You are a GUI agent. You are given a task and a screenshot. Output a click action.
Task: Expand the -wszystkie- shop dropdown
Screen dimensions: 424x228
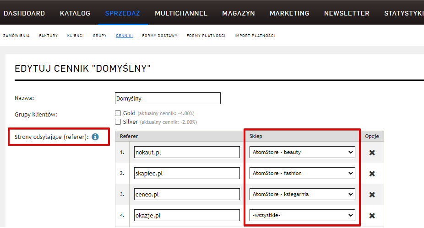click(302, 215)
